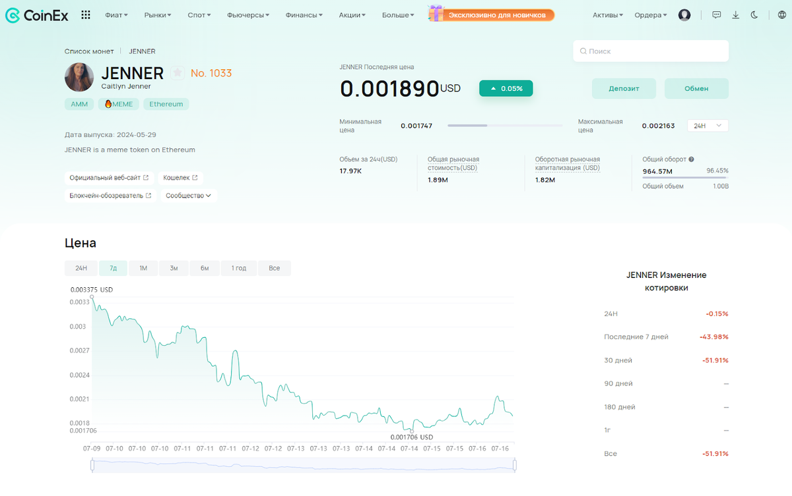The image size is (792, 496).
Task: Switch to dark mode moon icon
Action: tap(754, 14)
